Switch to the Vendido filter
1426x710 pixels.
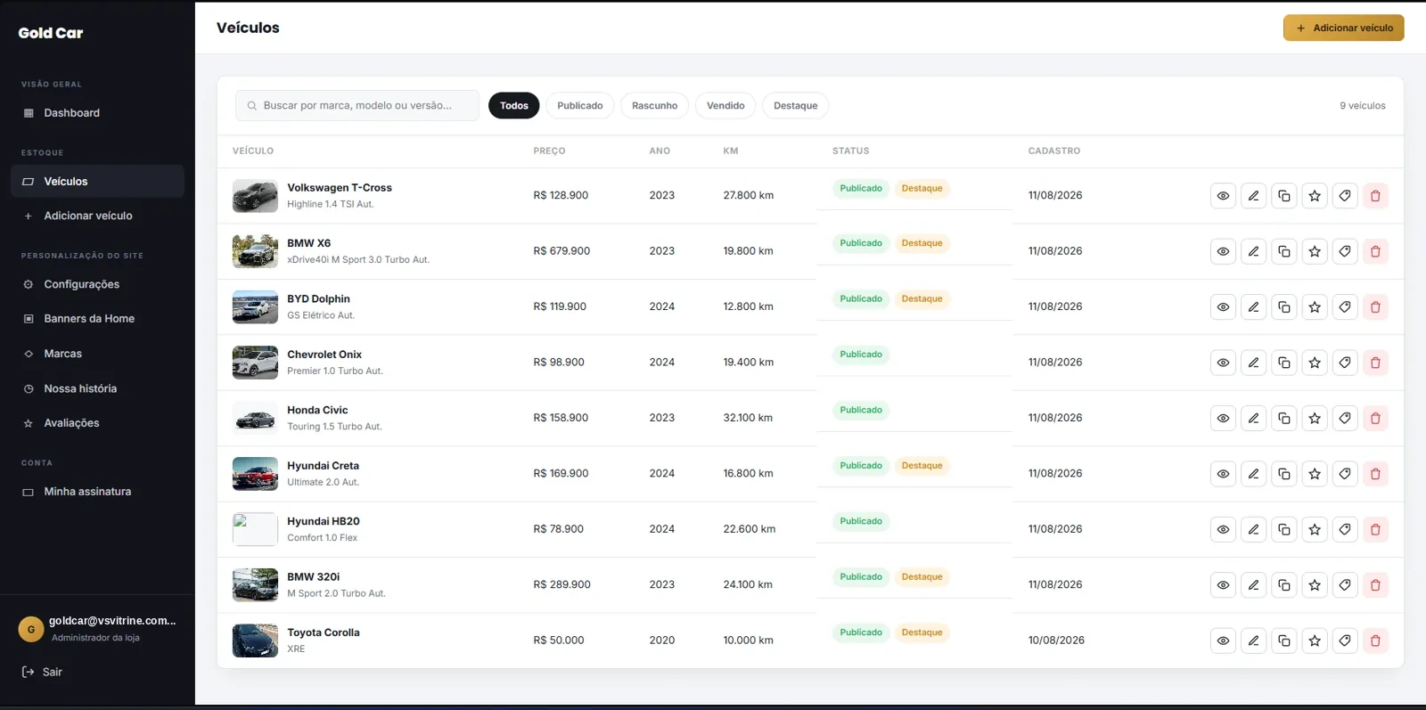pos(725,106)
